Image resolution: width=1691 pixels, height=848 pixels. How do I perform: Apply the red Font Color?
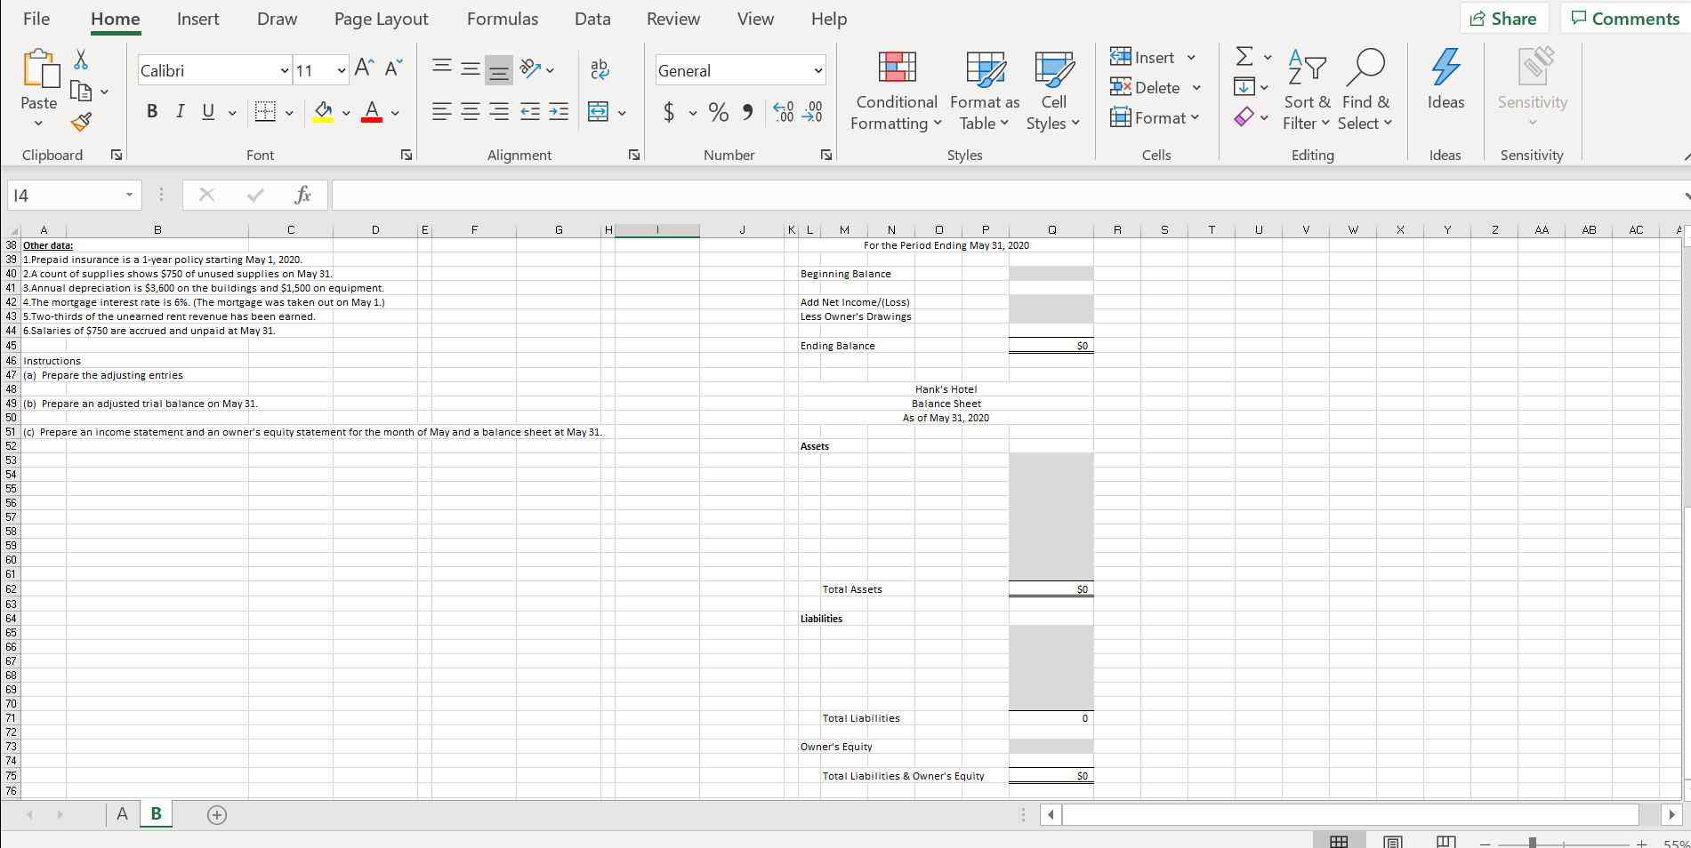pos(372,112)
